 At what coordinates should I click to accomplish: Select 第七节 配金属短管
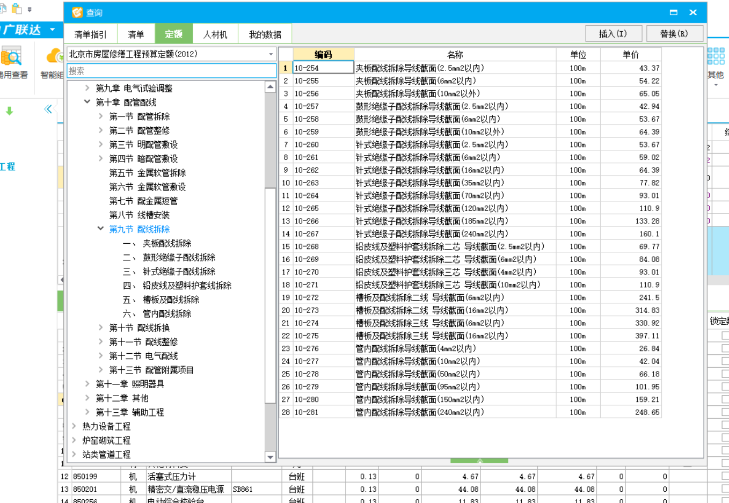143,201
